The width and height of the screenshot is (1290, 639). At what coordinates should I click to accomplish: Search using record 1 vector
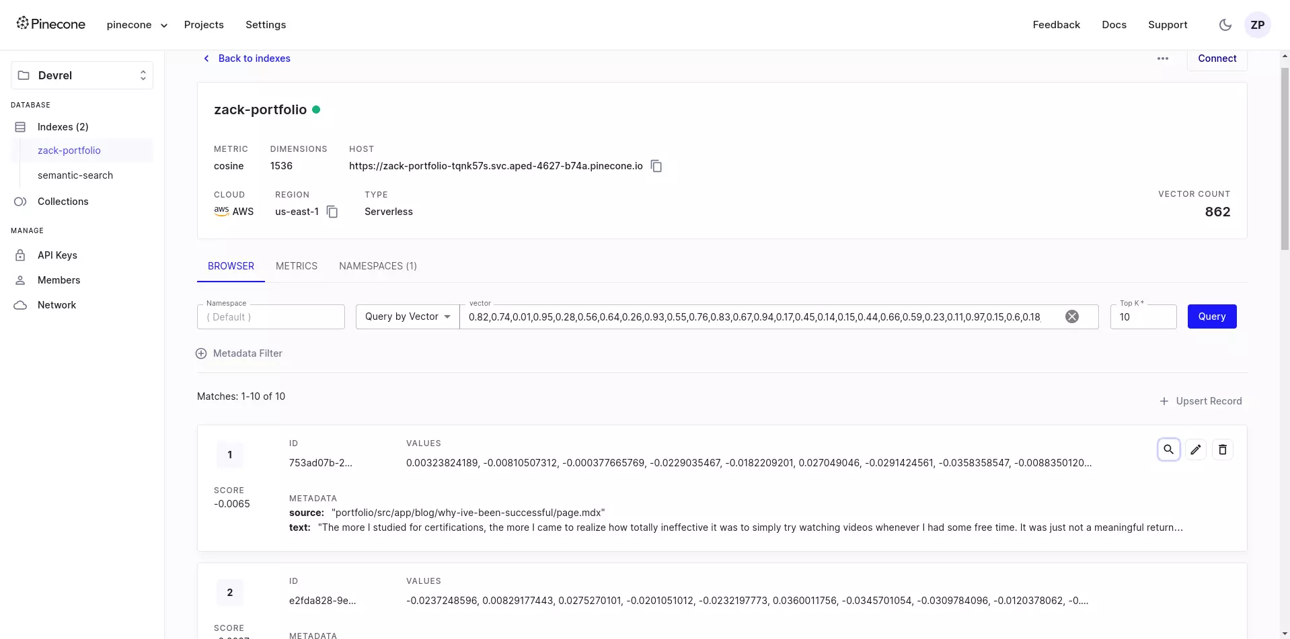point(1168,450)
